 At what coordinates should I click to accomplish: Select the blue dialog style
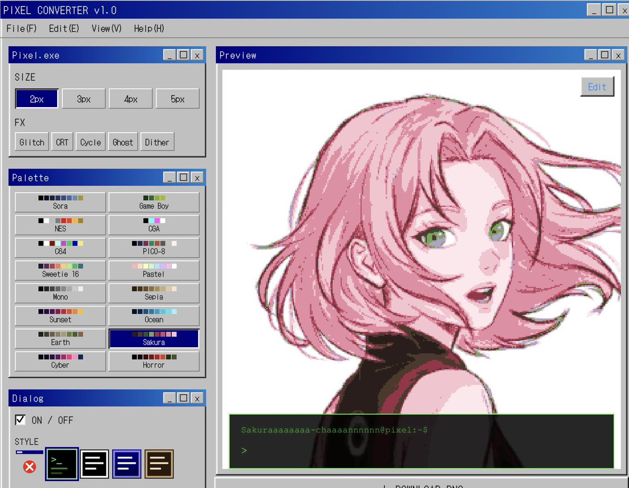(x=127, y=462)
